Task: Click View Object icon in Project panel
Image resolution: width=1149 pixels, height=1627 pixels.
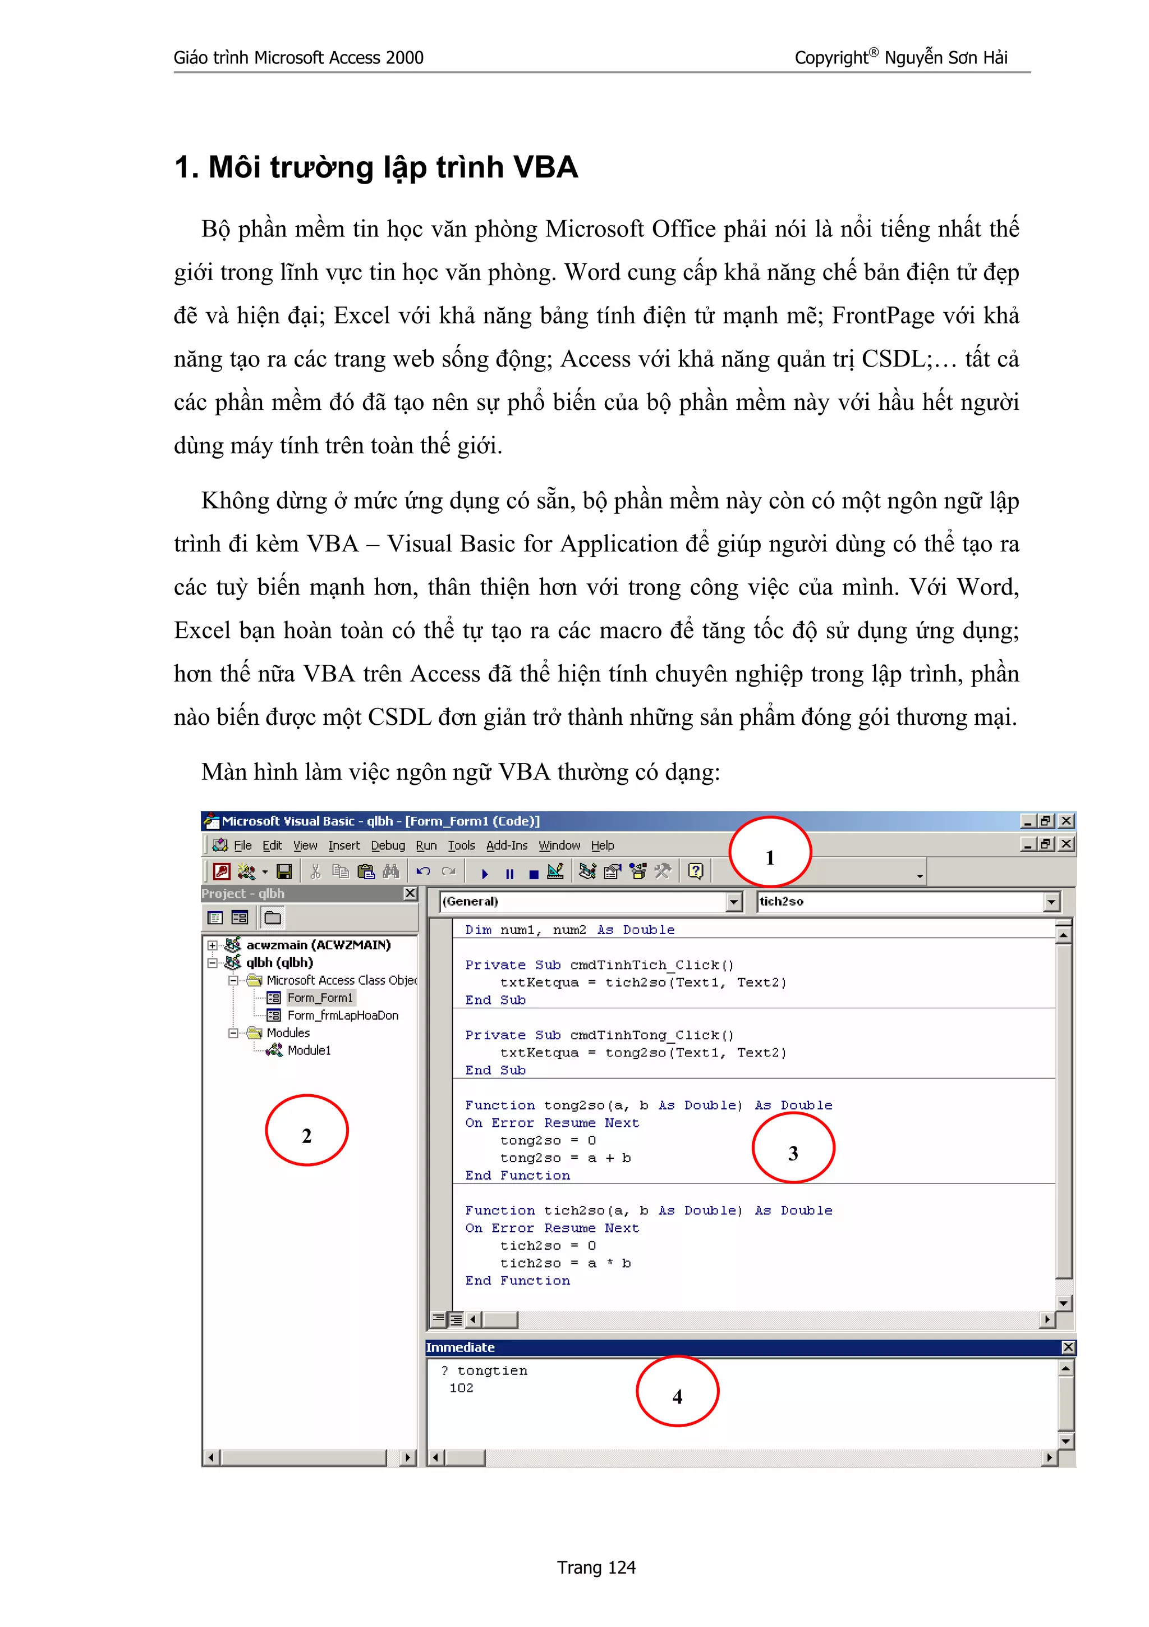Action: (x=240, y=918)
